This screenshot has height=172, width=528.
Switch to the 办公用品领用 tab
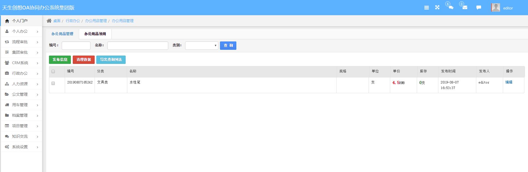tap(95, 34)
